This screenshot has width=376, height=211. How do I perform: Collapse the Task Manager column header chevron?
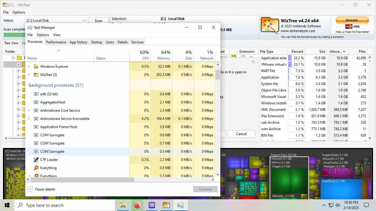[x=58, y=51]
